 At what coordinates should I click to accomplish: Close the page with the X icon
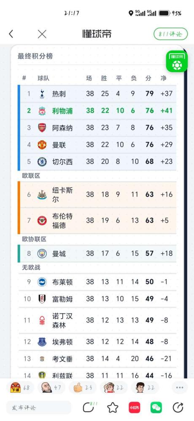click(x=42, y=34)
